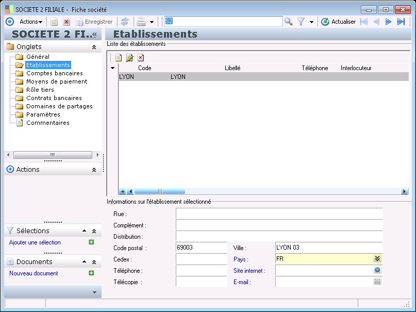Open website using the globe icon
This screenshot has width=416, height=312.
[x=377, y=270]
